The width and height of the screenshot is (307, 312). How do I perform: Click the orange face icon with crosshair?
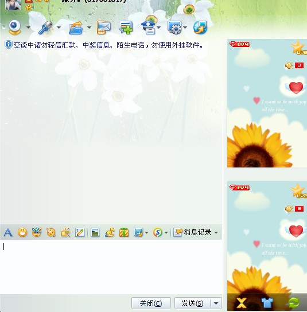(51, 232)
